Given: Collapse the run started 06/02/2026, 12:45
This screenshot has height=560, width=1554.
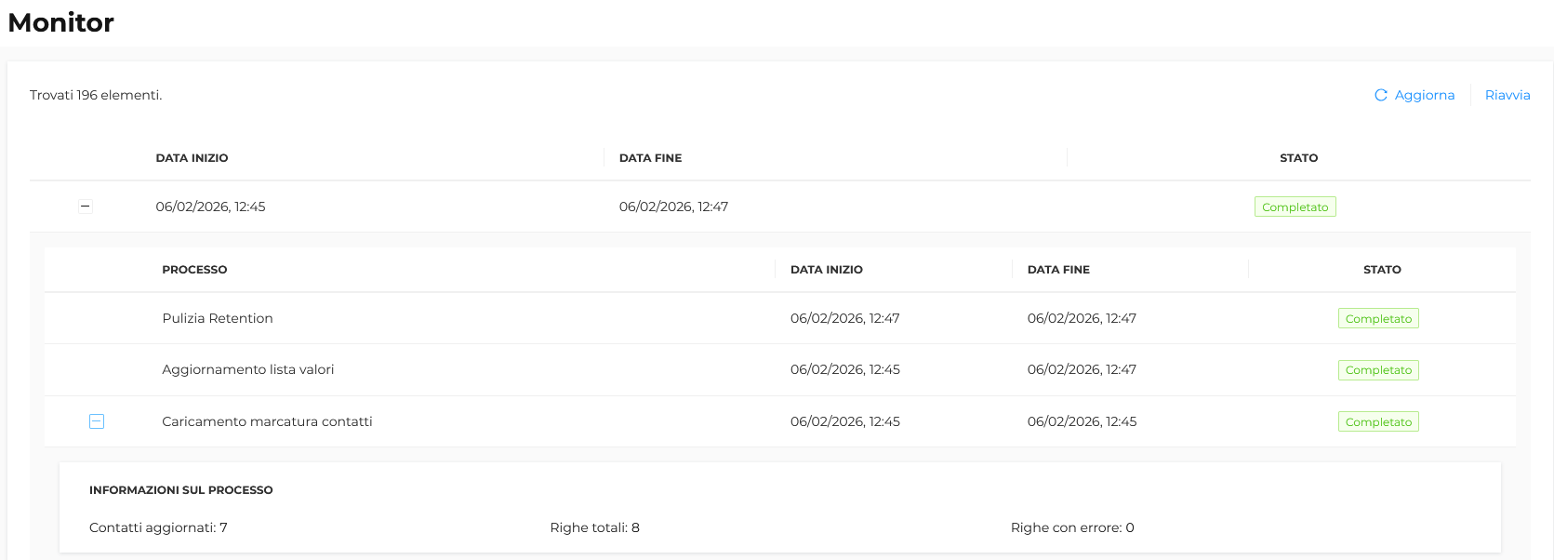Looking at the screenshot, I should 86,207.
